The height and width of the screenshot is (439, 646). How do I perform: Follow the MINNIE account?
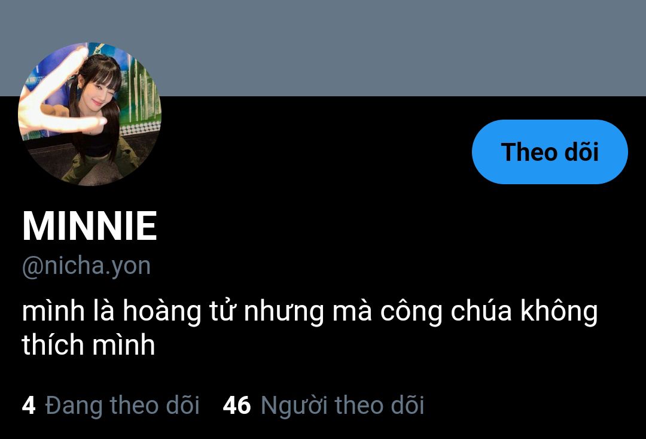[550, 152]
